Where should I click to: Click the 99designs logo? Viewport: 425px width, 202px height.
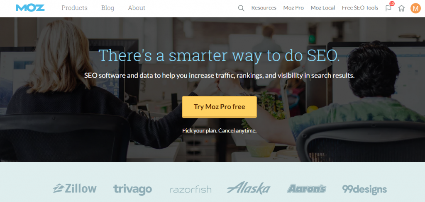[x=364, y=189]
